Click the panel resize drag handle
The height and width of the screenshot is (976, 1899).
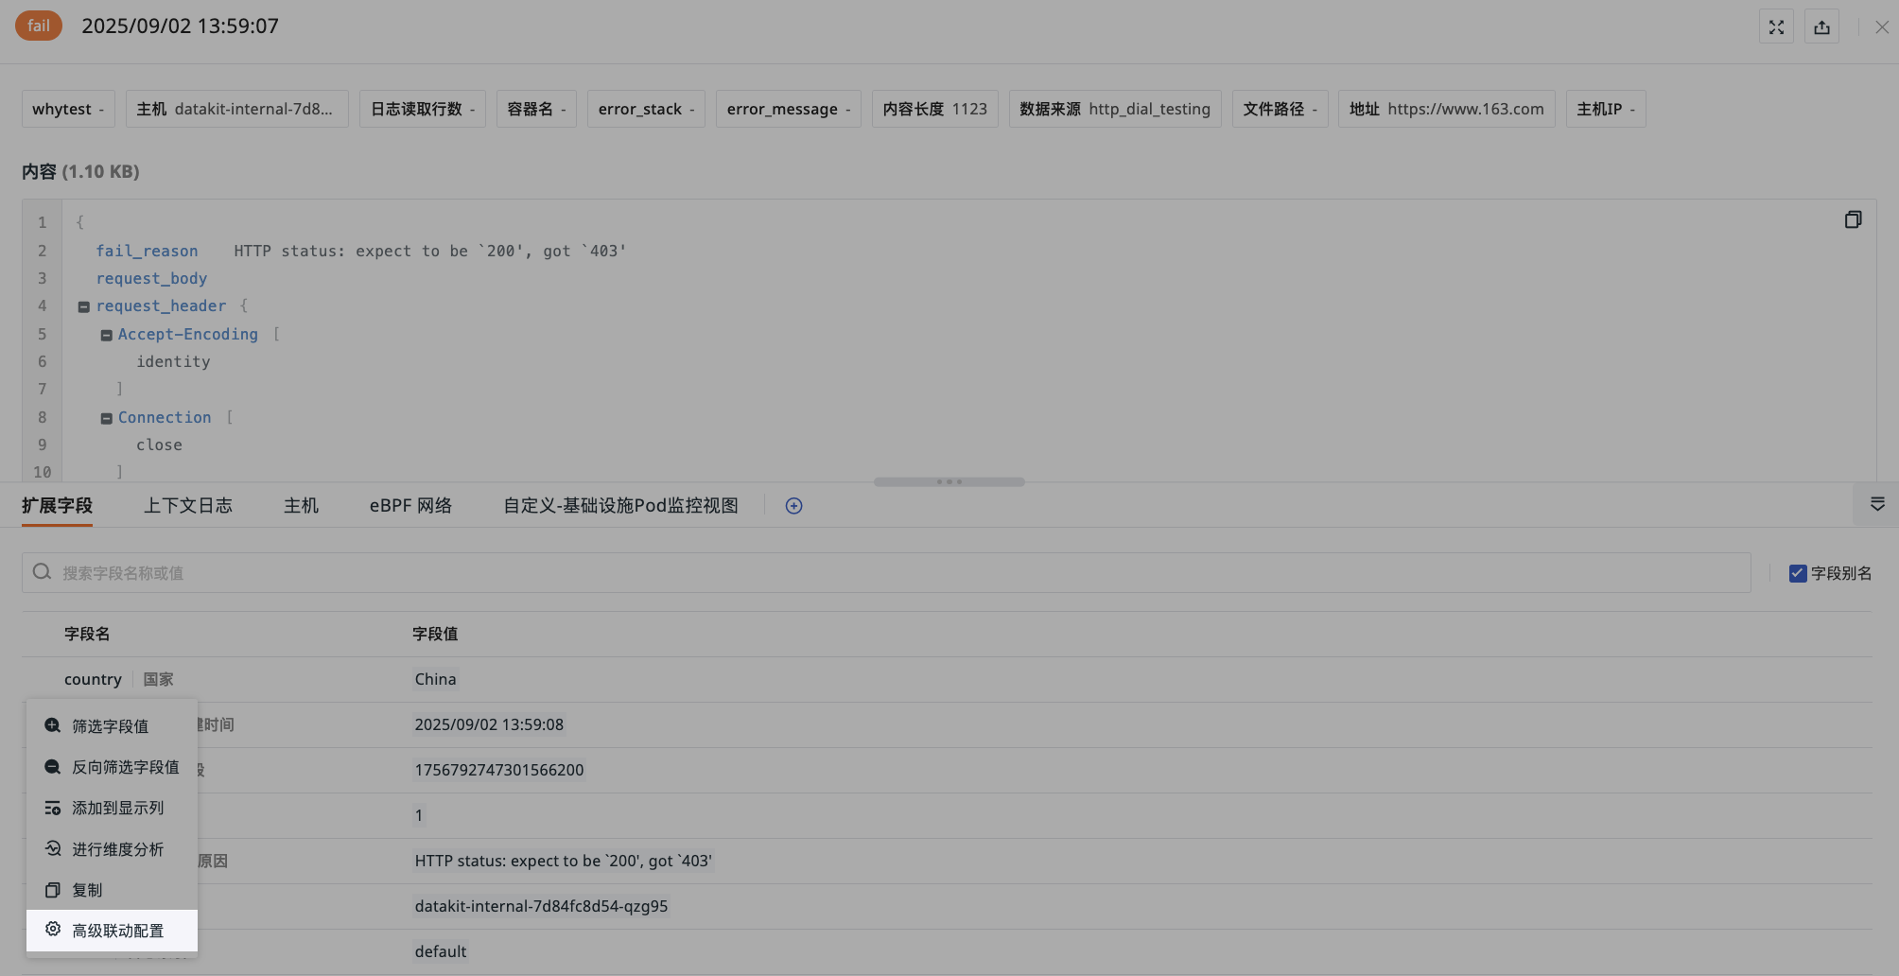[949, 481]
